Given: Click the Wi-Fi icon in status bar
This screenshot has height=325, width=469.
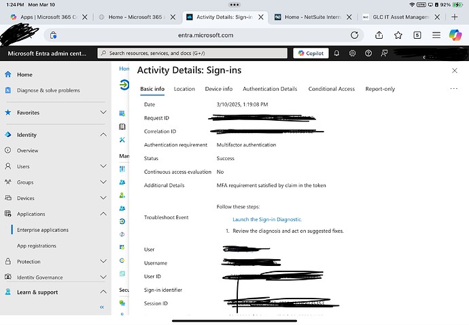Looking at the screenshot, I should coord(412,5).
